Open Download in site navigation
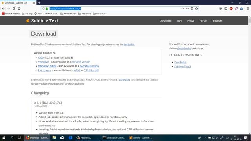251x141 pixels. [x=166, y=21]
